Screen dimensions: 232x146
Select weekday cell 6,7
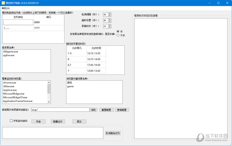click(77, 65)
